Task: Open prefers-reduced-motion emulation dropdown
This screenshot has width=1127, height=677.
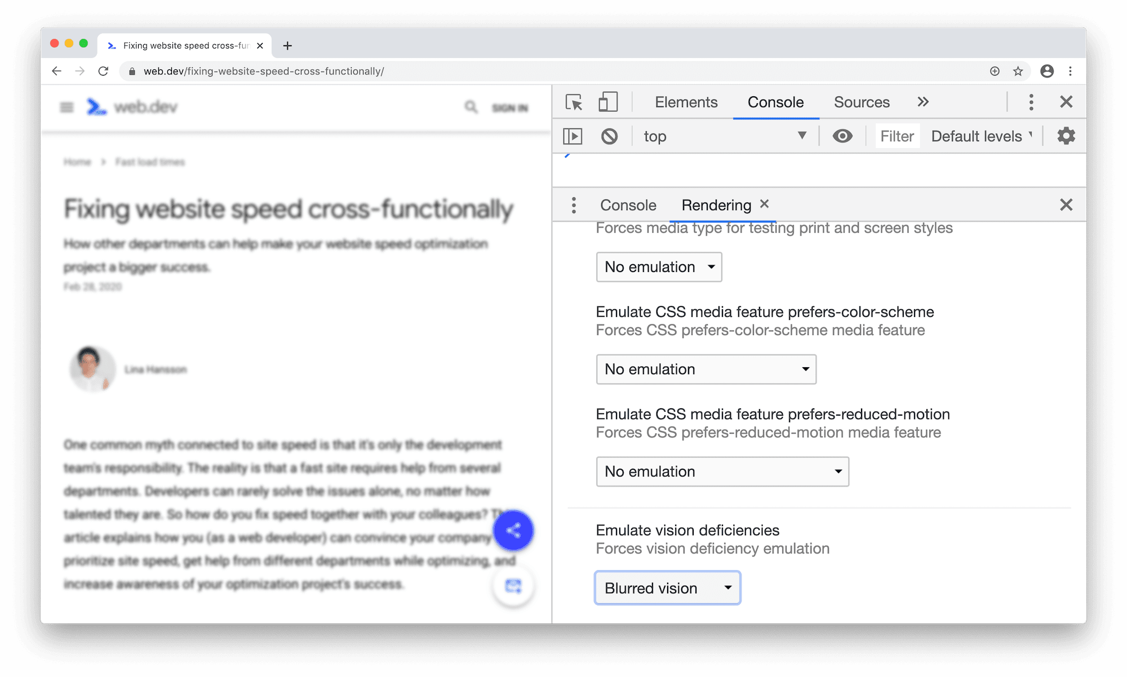Action: point(722,471)
